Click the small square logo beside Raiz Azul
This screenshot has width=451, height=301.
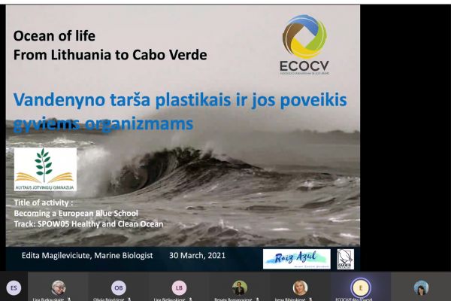click(346, 259)
